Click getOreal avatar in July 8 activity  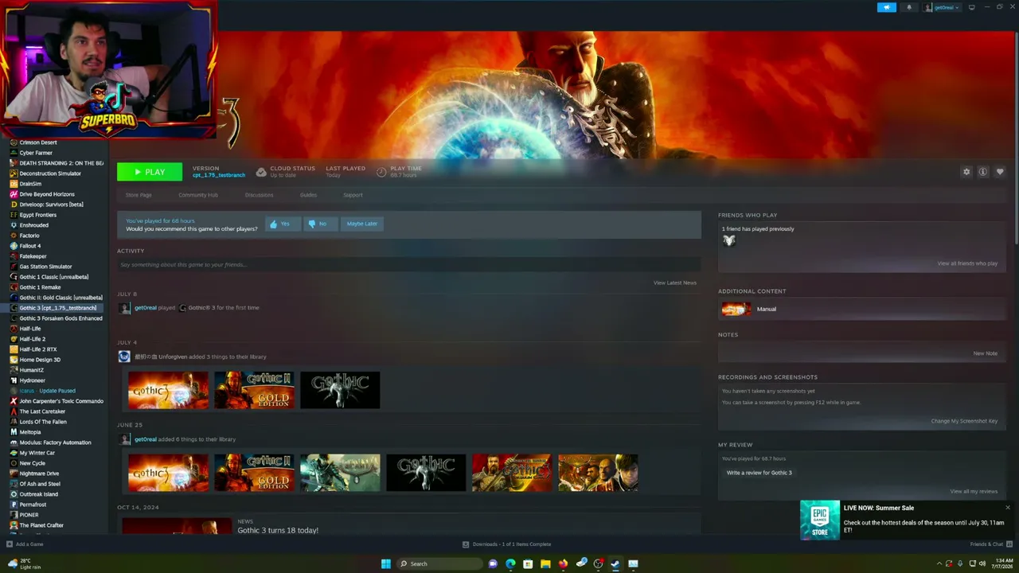[124, 308]
